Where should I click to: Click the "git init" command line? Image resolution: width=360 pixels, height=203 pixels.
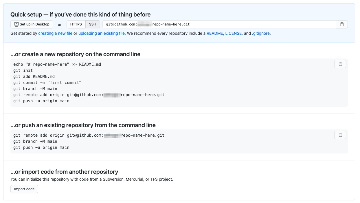[x=23, y=70]
